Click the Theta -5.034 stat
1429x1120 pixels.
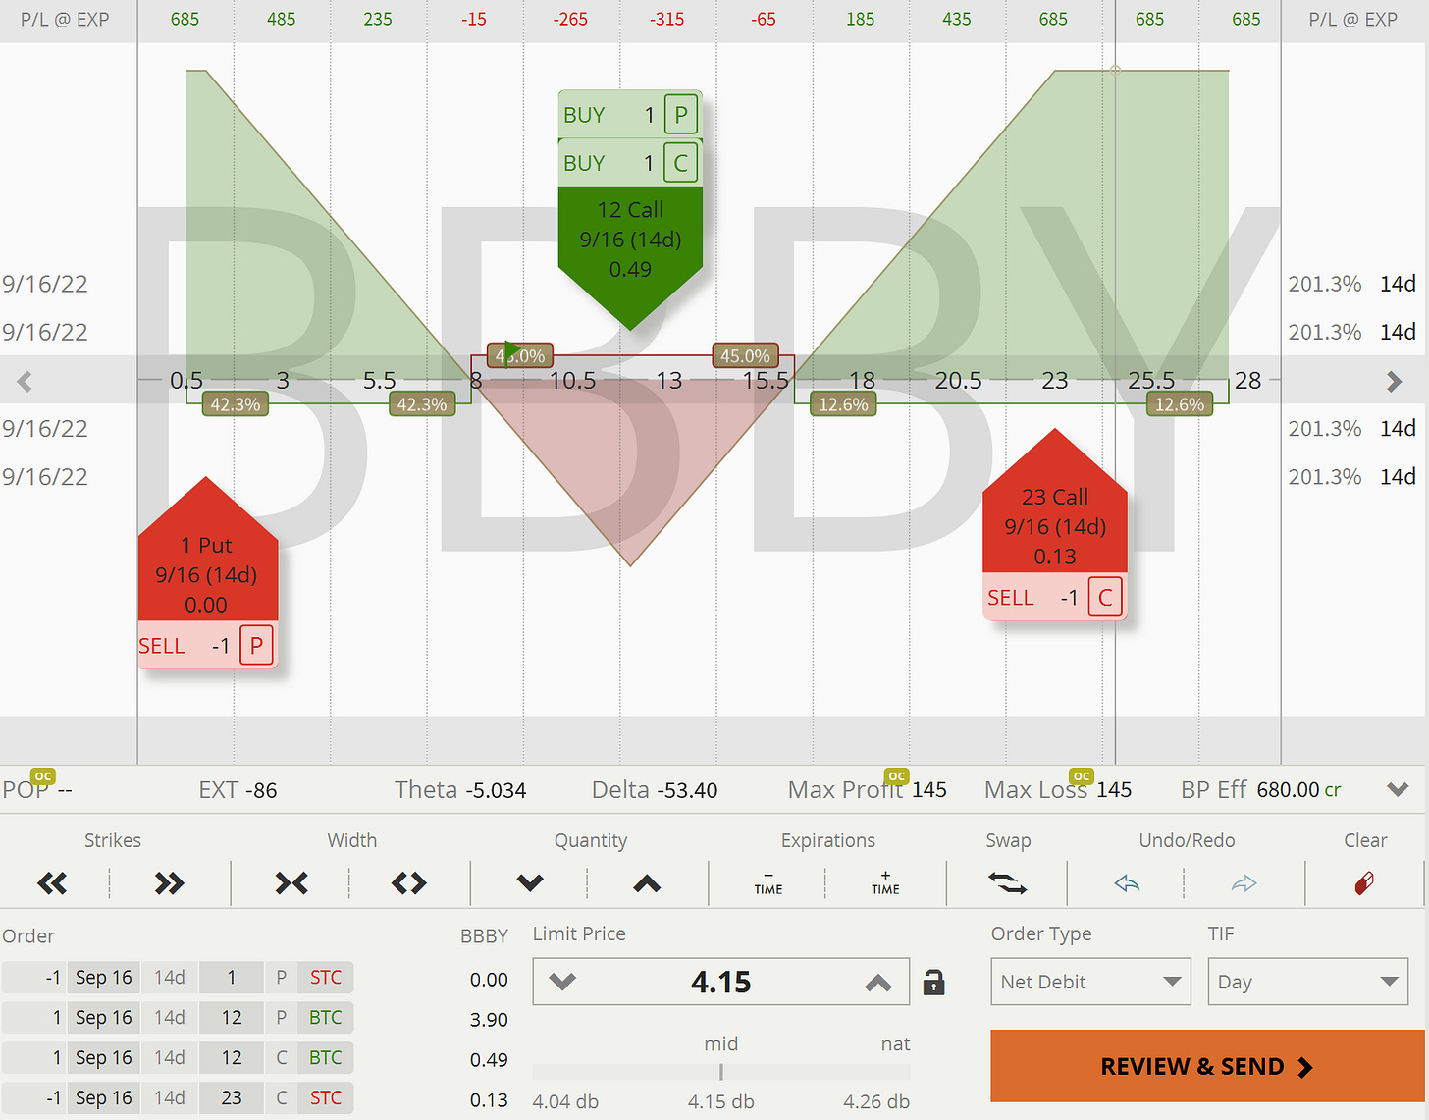(x=460, y=790)
